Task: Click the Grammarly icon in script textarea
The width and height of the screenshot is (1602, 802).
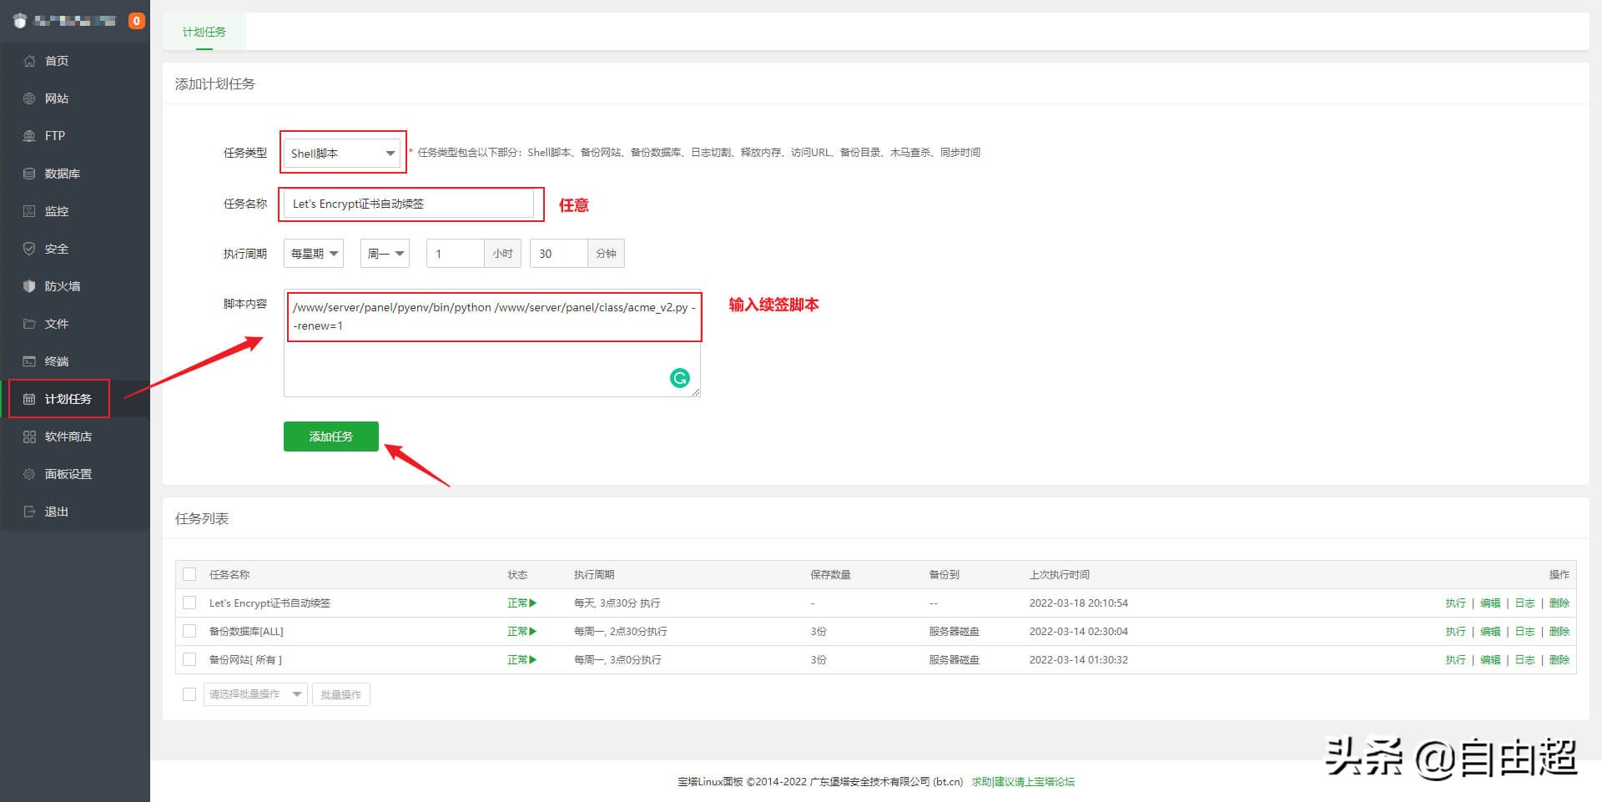Action: 681,377
